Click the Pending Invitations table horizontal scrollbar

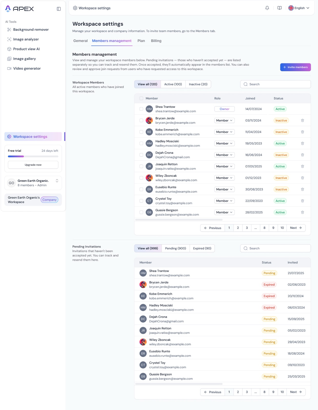click(x=179, y=384)
